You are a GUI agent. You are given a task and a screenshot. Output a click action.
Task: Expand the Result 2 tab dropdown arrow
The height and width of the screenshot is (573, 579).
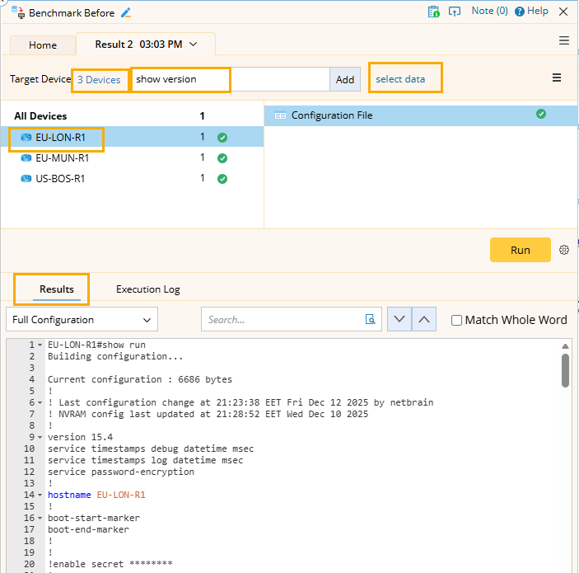[x=194, y=44]
